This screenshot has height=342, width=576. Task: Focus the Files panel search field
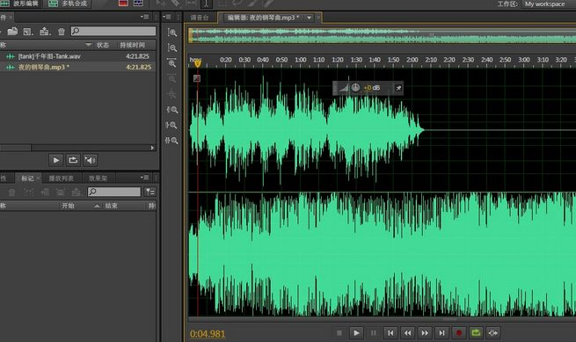click(x=113, y=32)
